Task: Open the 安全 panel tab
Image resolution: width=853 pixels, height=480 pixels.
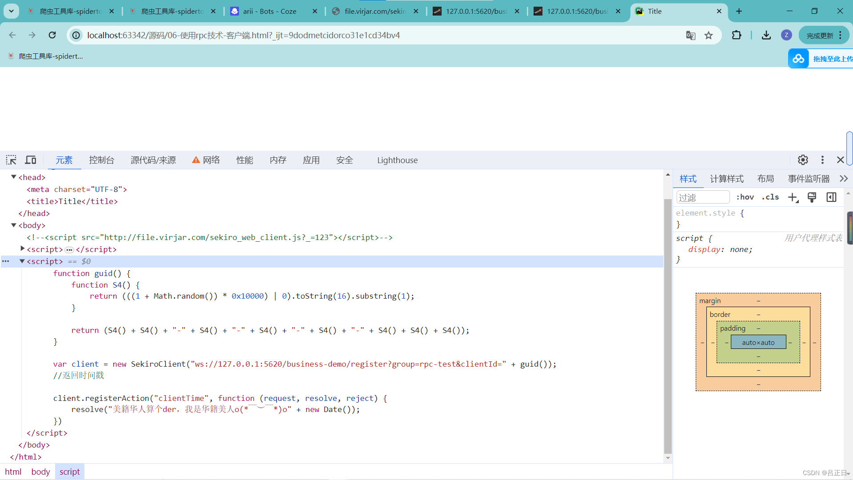Action: coord(345,160)
